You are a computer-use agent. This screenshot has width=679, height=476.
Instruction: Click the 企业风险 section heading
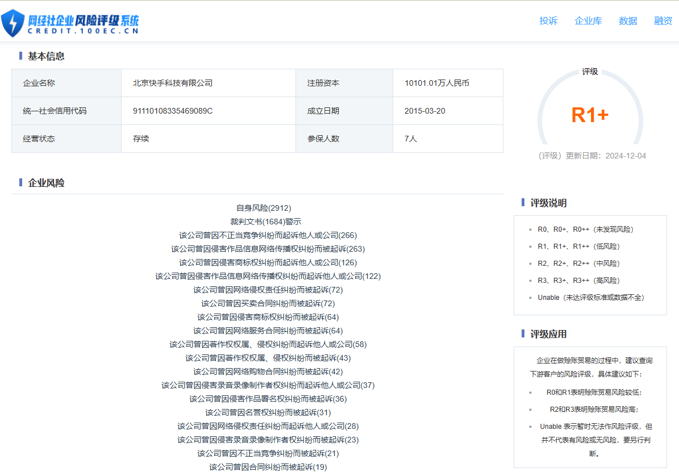point(46,183)
